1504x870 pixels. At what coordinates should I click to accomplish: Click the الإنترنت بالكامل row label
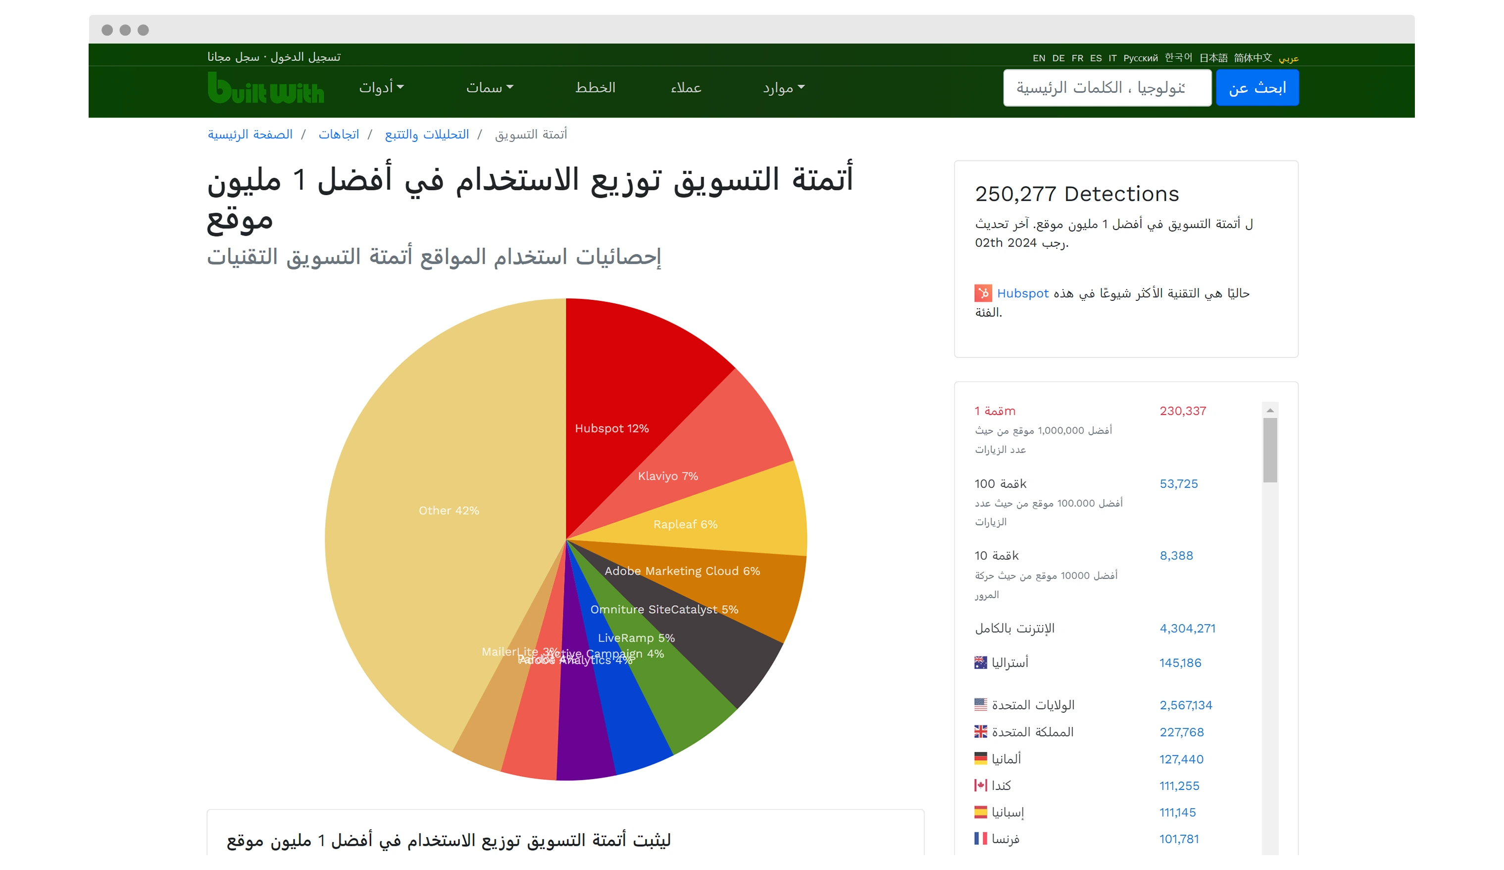pyautogui.click(x=1014, y=628)
